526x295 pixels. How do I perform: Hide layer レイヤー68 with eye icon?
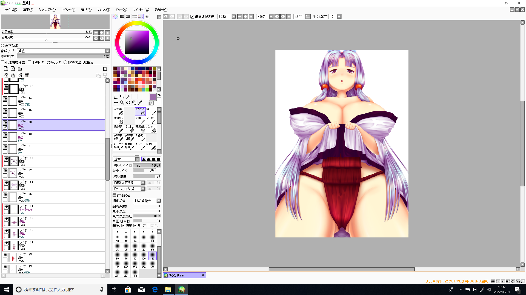(5, 123)
